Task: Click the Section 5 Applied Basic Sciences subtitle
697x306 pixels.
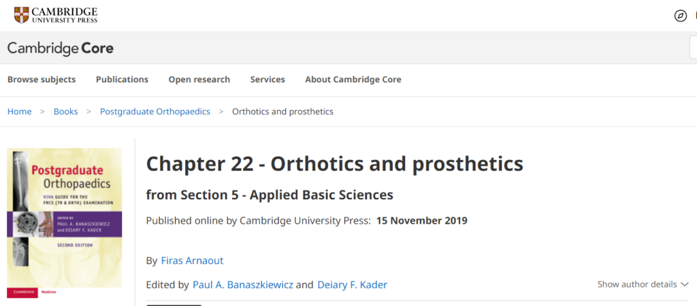Action: point(270,195)
